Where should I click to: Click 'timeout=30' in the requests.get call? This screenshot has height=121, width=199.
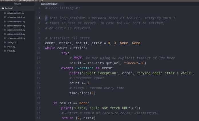(134, 63)
